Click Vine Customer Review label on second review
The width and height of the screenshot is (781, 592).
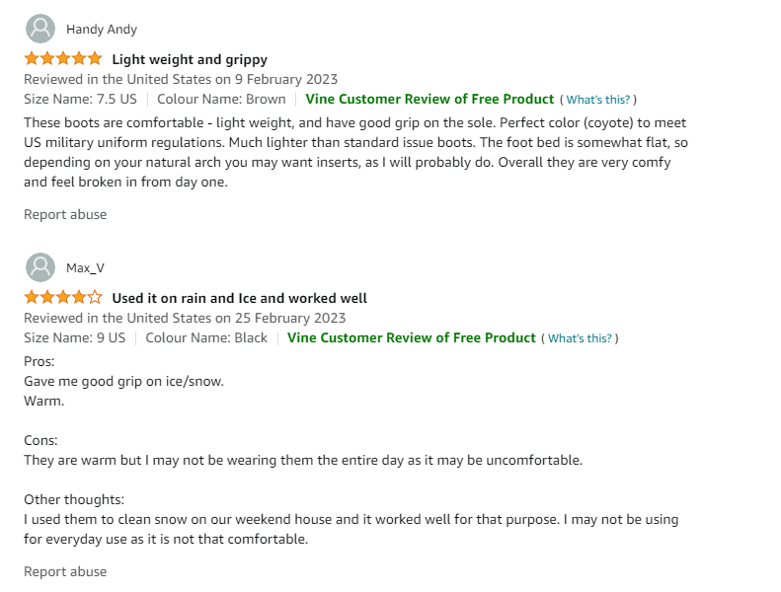pyautogui.click(x=412, y=337)
